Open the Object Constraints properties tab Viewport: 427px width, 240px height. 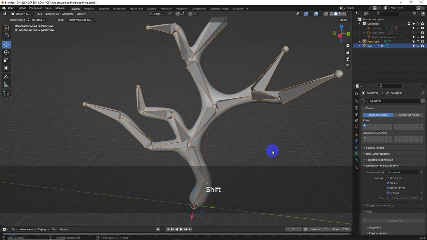(x=357, y=147)
